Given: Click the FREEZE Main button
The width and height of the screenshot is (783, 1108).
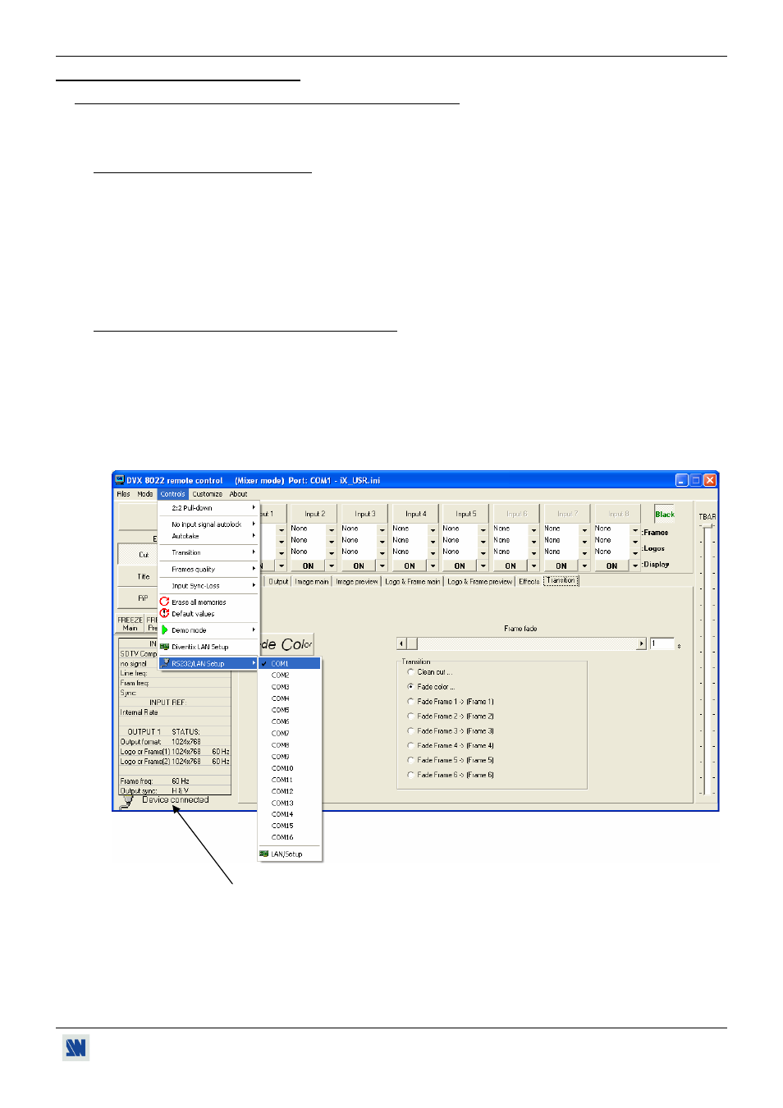Looking at the screenshot, I should (130, 624).
